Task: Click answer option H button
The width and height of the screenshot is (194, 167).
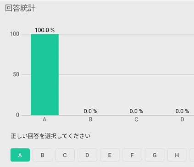Action: coord(177,155)
